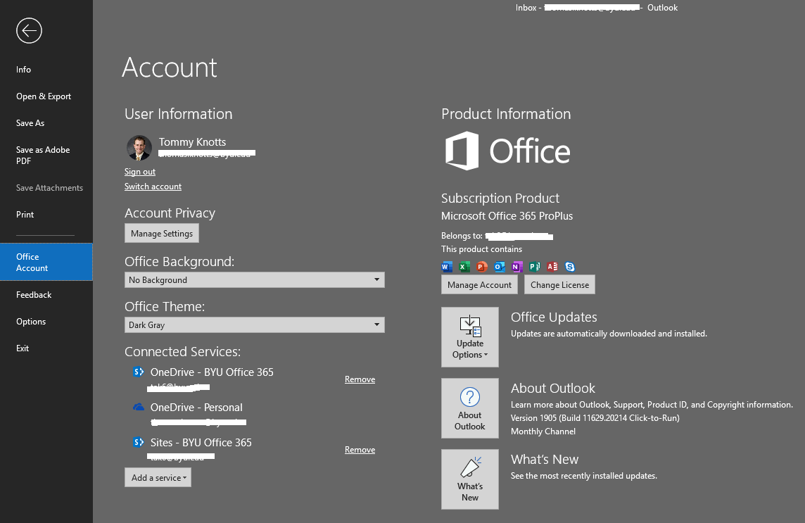Click the Version 1905 build text
This screenshot has height=523, width=805.
tap(595, 417)
